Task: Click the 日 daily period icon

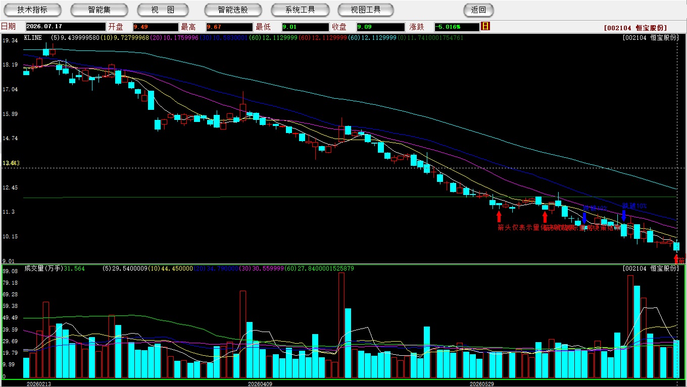Action: (x=485, y=26)
